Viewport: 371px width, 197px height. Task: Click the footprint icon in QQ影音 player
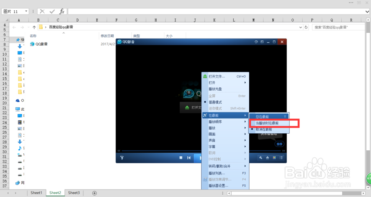pos(122,158)
